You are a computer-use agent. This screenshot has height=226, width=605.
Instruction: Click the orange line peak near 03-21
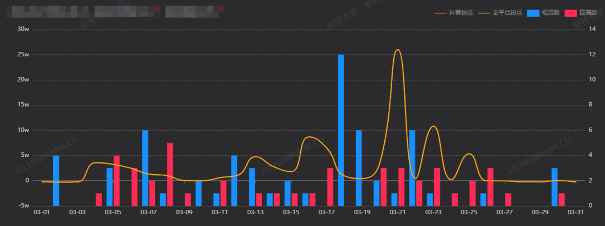click(398, 50)
